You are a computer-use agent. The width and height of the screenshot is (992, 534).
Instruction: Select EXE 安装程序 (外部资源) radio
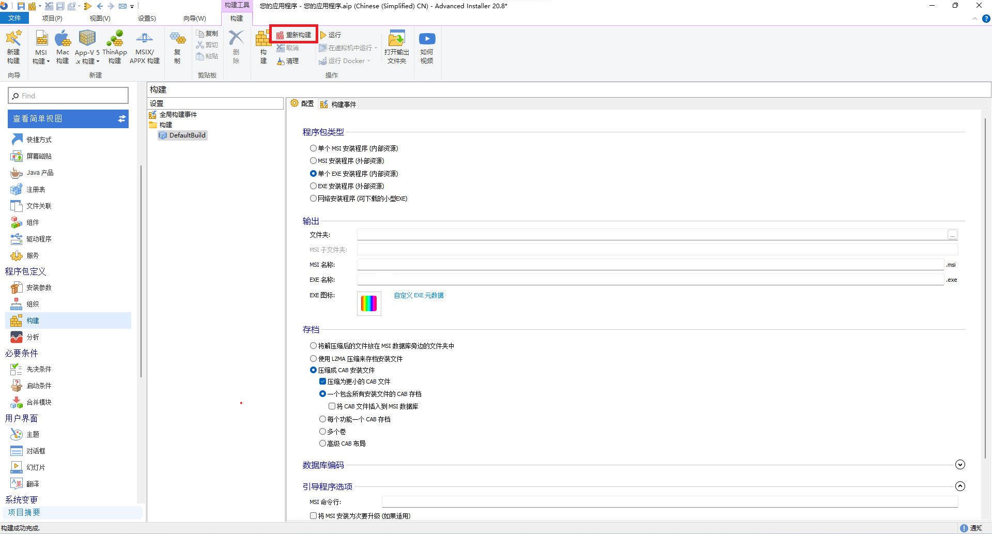pyautogui.click(x=313, y=186)
